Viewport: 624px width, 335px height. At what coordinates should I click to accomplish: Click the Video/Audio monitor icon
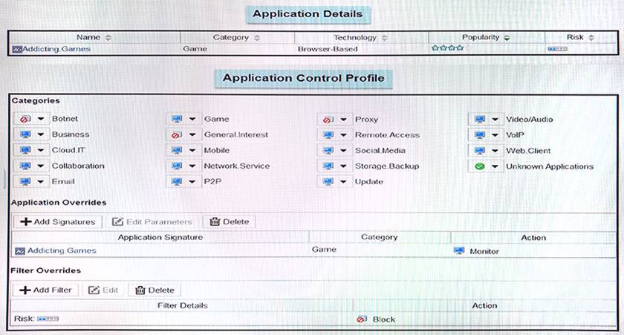coord(480,119)
